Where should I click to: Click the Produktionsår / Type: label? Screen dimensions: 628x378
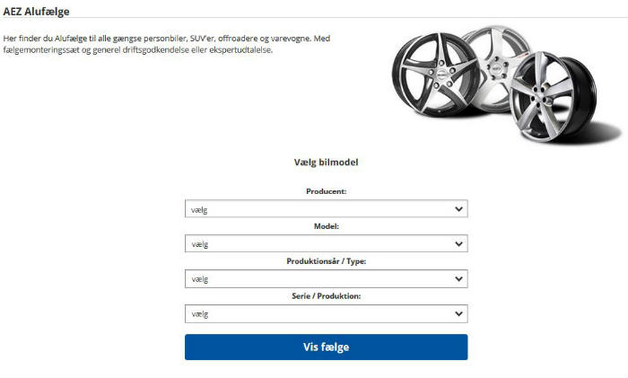tap(326, 261)
